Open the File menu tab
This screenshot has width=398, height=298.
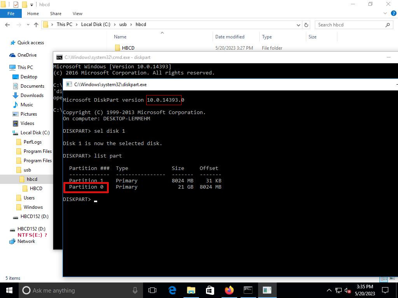click(x=11, y=14)
